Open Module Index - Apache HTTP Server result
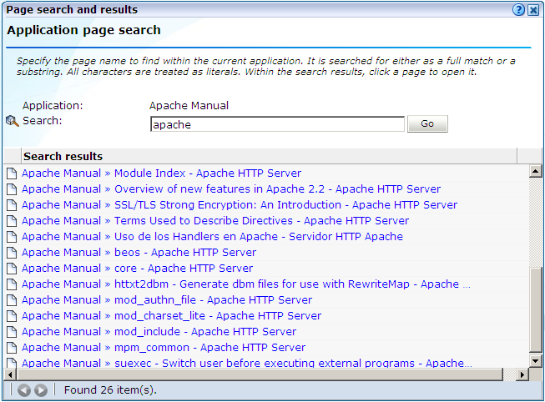Viewport: 545px width, 402px height. [161, 173]
